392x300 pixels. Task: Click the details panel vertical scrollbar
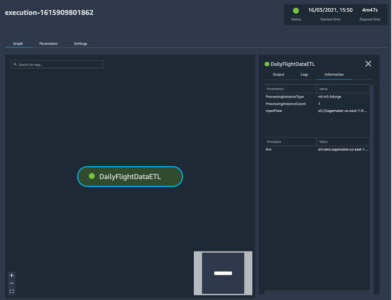coord(372,189)
